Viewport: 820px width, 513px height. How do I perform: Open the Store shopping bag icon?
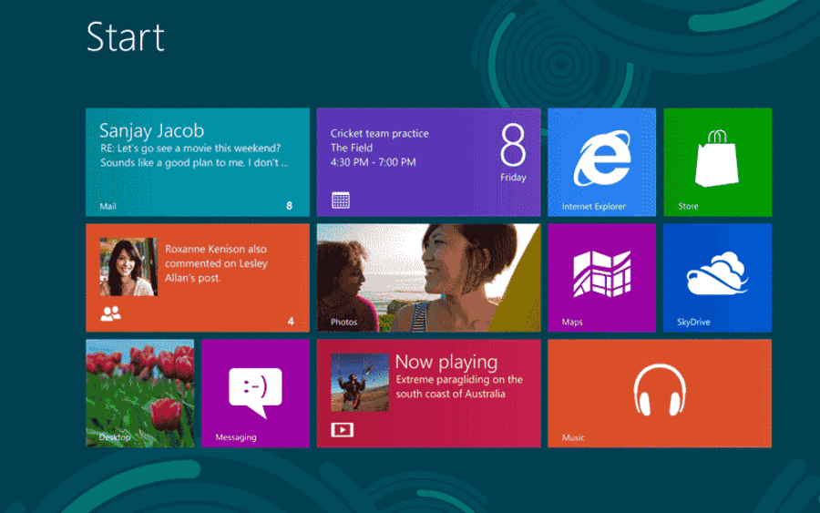coord(717,159)
